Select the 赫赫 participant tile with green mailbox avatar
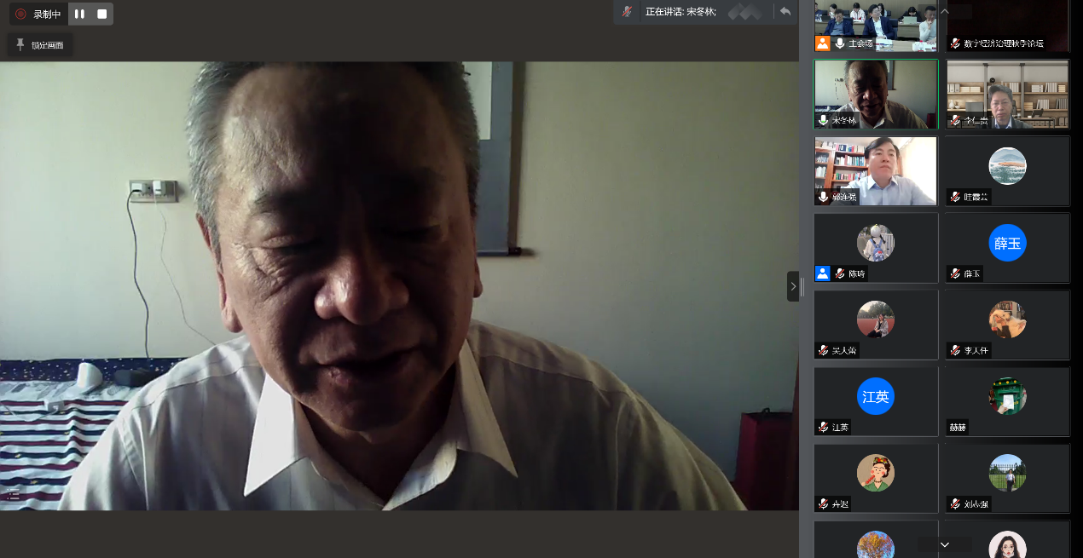 point(1007,402)
